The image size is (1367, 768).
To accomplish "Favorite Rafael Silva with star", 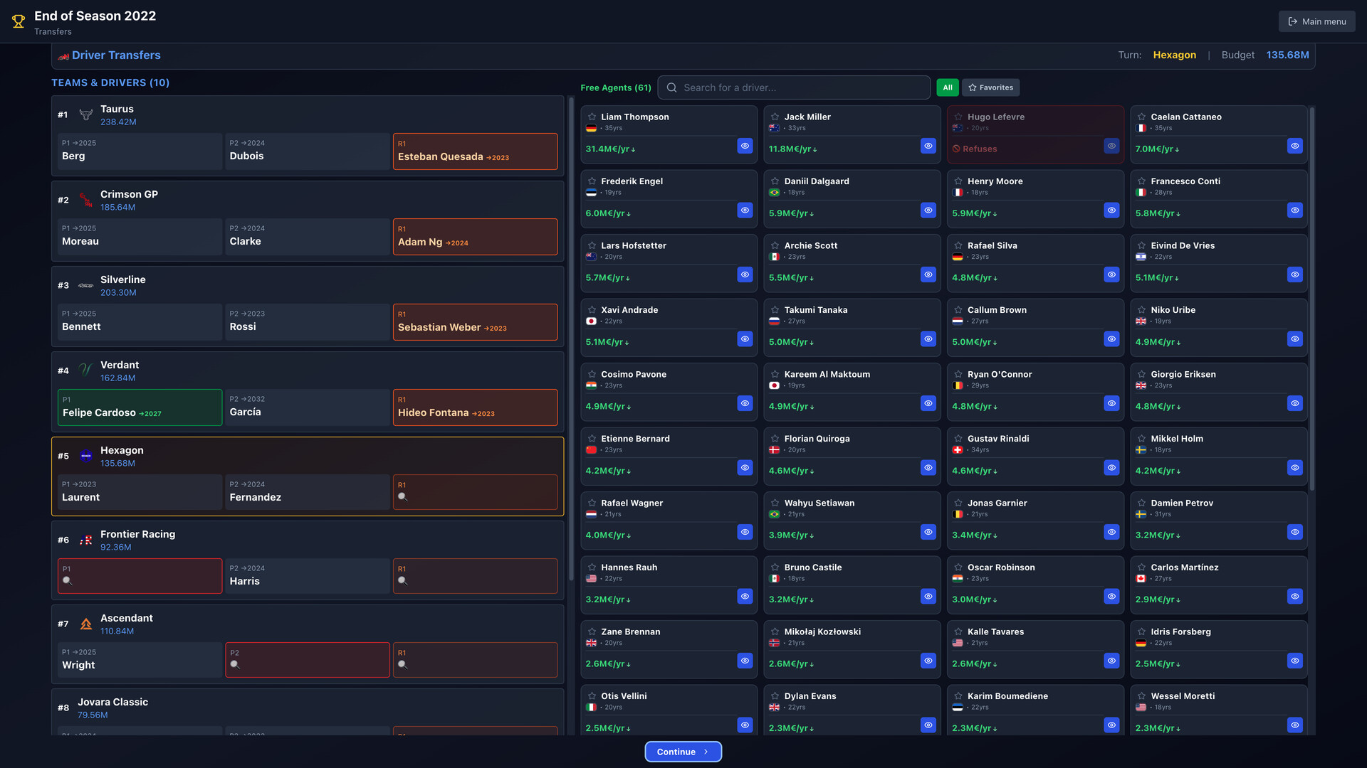I will 958,245.
